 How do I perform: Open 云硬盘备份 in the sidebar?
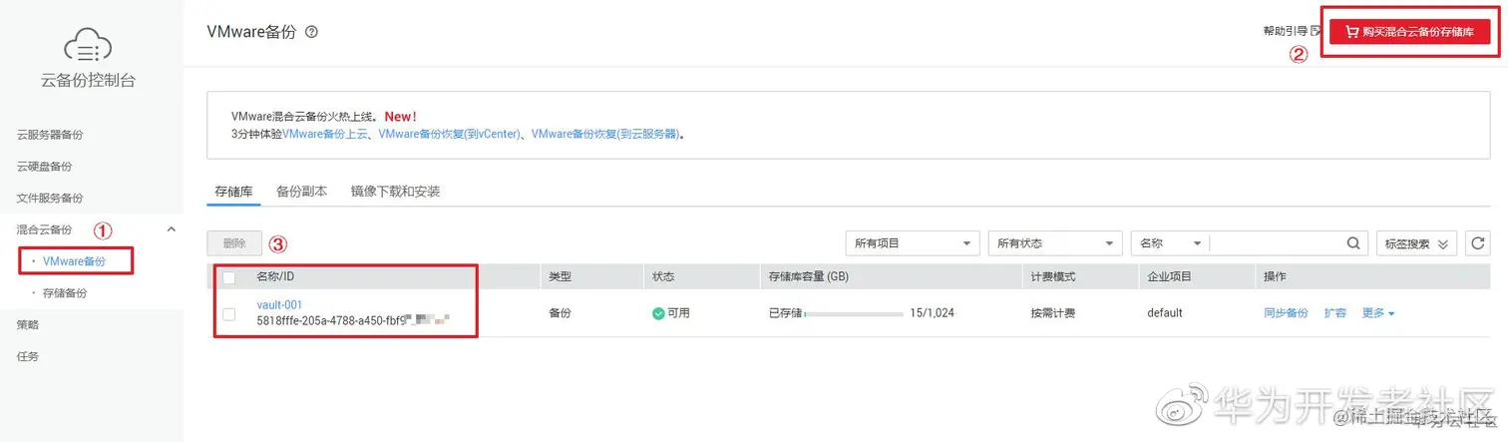pyautogui.click(x=44, y=167)
